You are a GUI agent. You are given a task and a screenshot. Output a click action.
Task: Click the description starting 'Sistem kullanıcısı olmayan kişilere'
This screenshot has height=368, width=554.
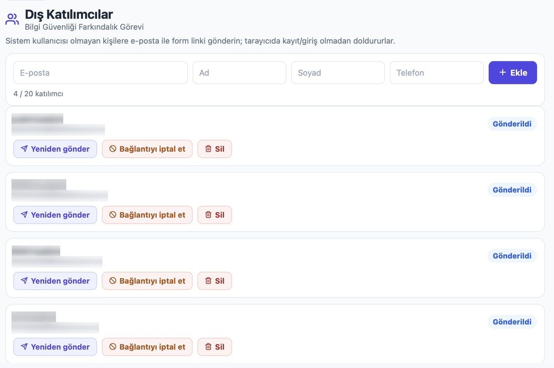tap(200, 41)
